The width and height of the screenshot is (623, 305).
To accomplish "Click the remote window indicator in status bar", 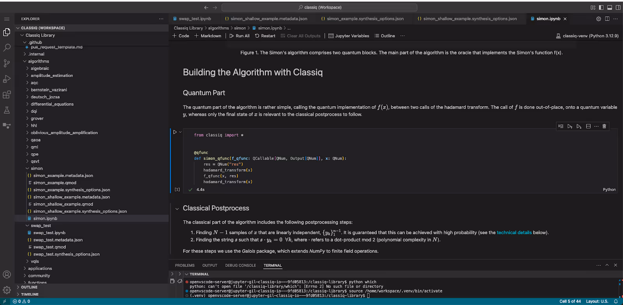I will click(4, 301).
